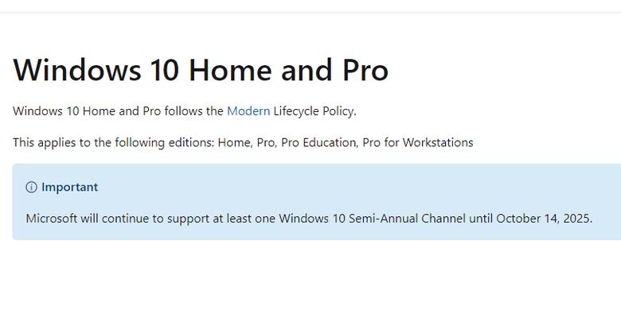Click empty space inside the blue Important box

pos(357,188)
